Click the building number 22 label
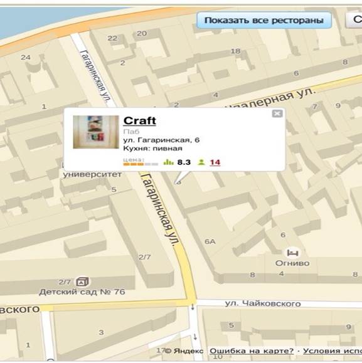 [x=112, y=38]
